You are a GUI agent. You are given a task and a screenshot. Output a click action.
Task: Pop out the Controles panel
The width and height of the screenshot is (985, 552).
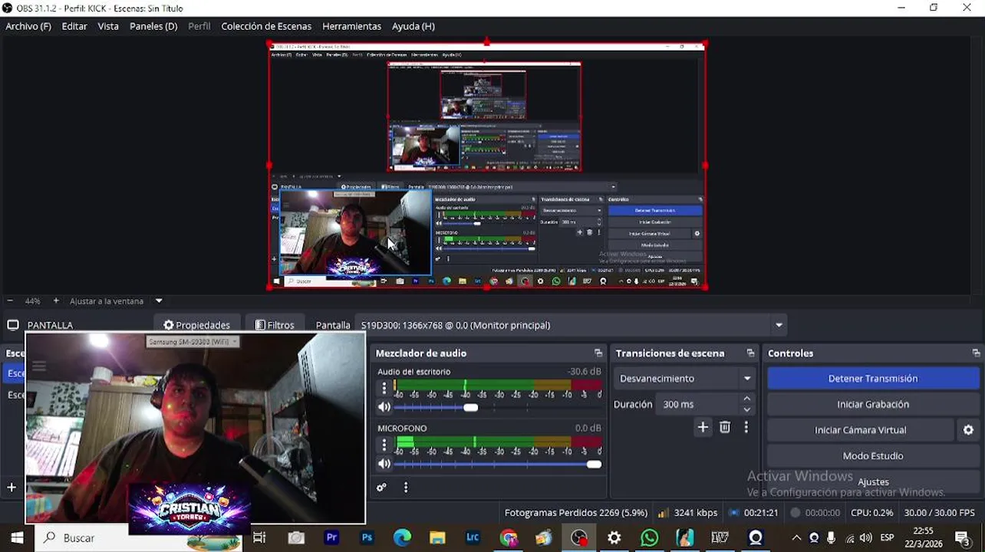pos(976,353)
